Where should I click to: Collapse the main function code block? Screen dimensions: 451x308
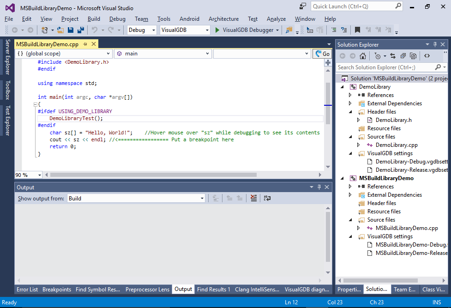[x=35, y=104]
